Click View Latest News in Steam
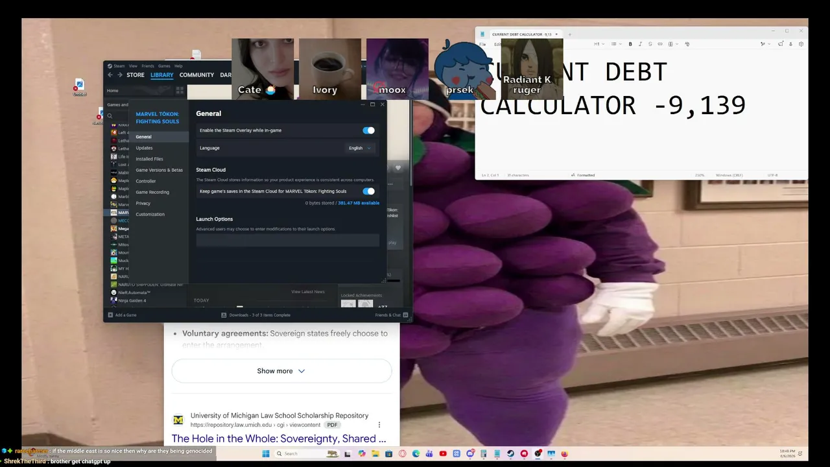Image resolution: width=830 pixels, height=467 pixels. coord(308,292)
